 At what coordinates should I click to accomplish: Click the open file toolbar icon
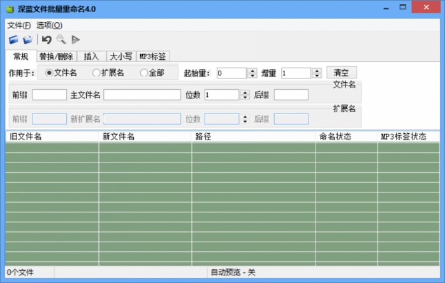point(13,40)
